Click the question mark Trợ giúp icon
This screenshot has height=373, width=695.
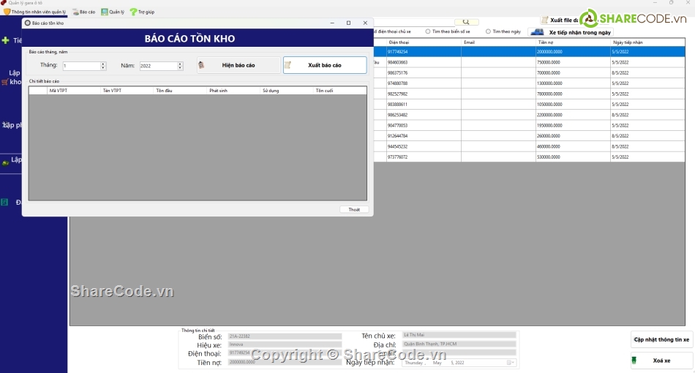133,12
